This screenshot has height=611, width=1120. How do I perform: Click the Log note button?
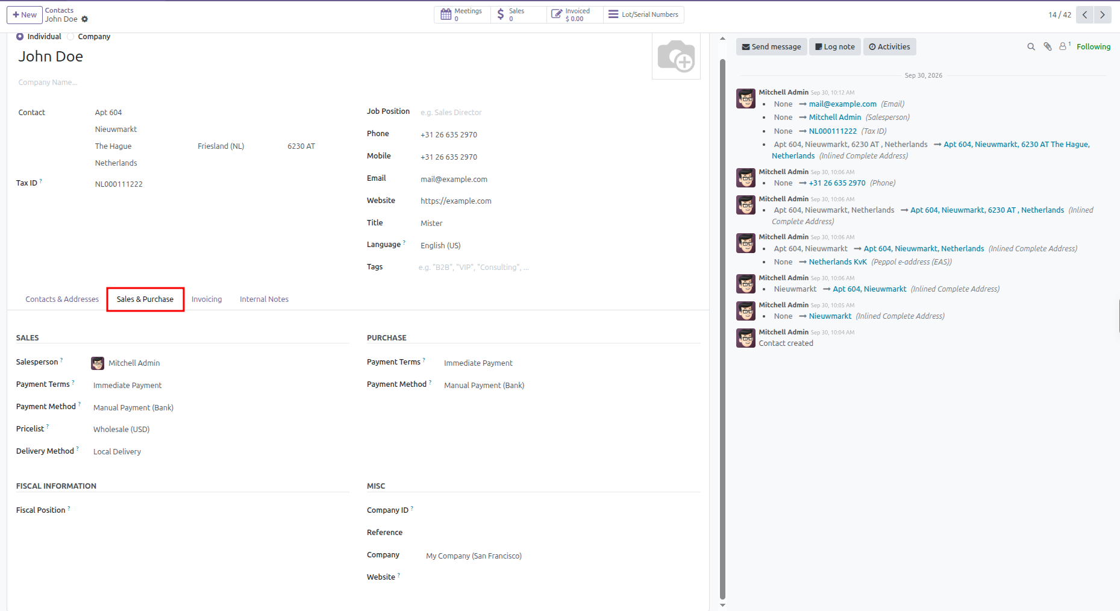pos(834,47)
